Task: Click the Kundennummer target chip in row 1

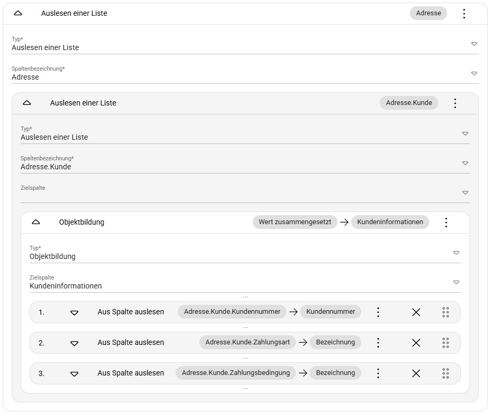Action: (x=331, y=312)
